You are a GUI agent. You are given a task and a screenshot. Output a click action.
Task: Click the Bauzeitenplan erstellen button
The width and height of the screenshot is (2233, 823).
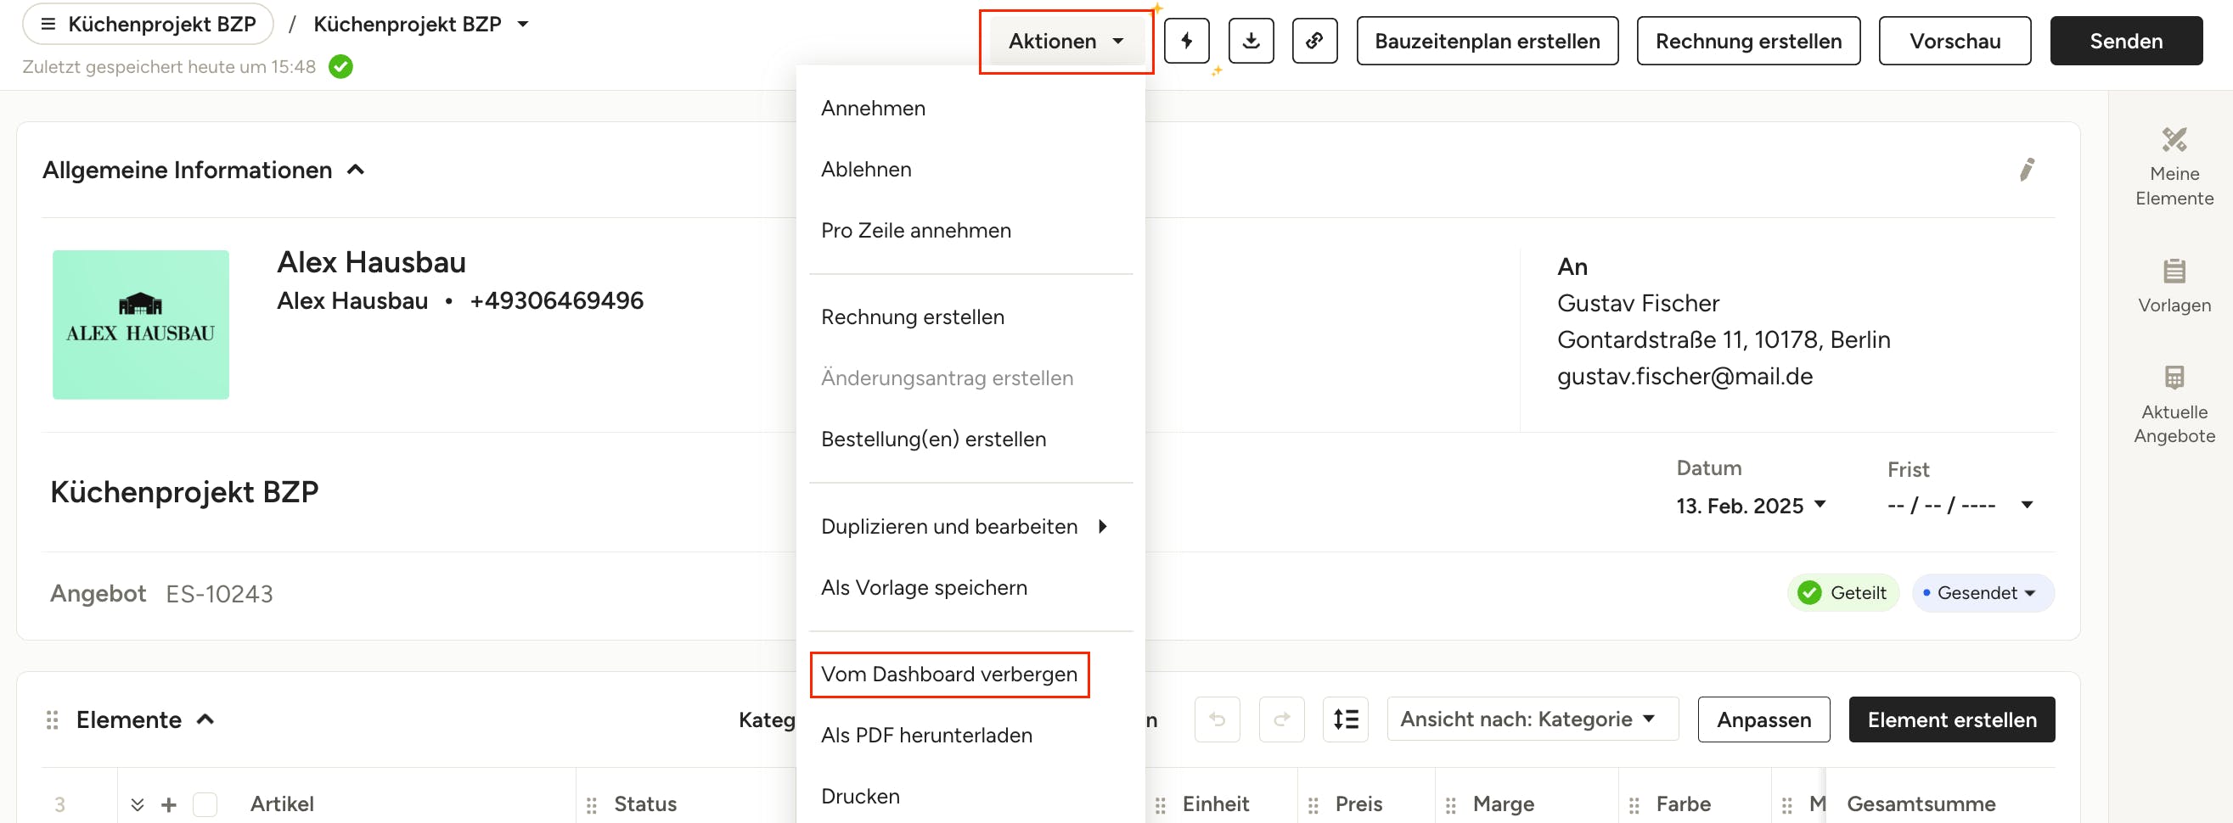[1487, 41]
